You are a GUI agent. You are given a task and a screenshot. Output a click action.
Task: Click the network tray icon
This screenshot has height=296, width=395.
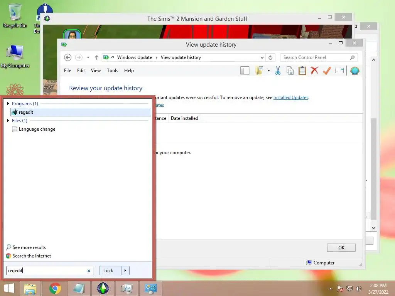point(349,289)
